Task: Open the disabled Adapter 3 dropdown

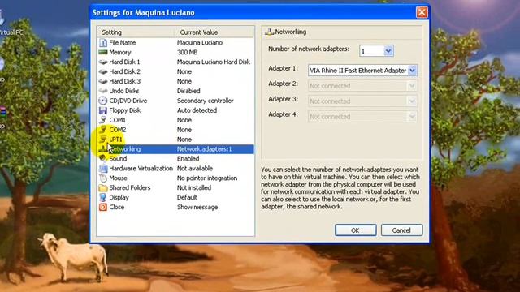Action: click(x=412, y=101)
